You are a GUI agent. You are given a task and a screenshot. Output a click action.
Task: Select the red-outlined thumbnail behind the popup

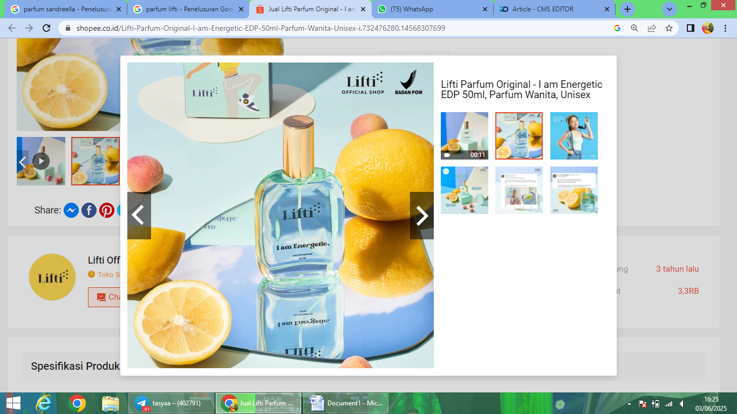pos(95,161)
